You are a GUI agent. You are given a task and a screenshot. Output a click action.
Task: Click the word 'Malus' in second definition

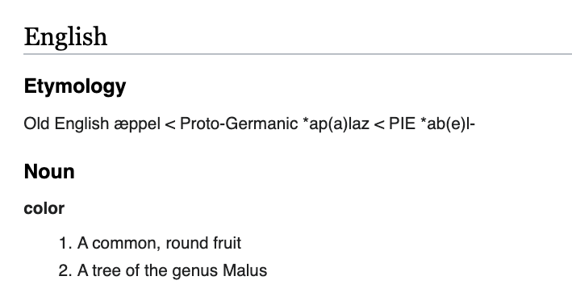pos(244,270)
